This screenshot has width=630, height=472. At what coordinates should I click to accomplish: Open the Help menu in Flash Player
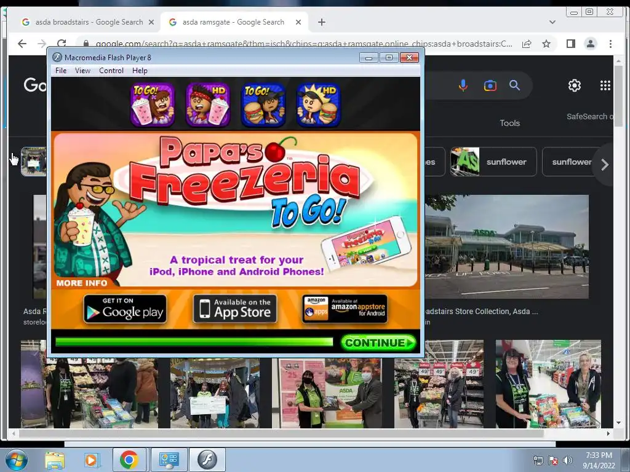(140, 71)
